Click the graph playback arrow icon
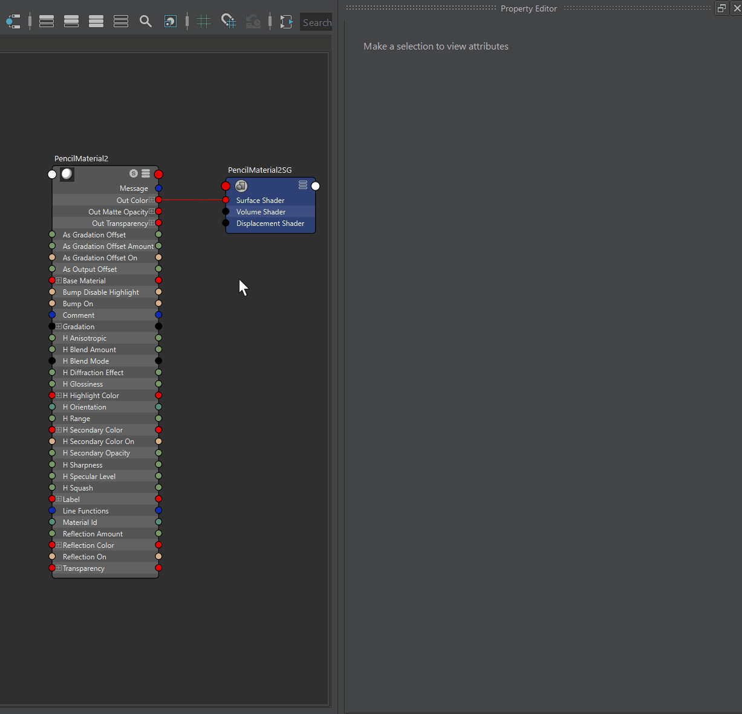The image size is (742, 714). 286,22
